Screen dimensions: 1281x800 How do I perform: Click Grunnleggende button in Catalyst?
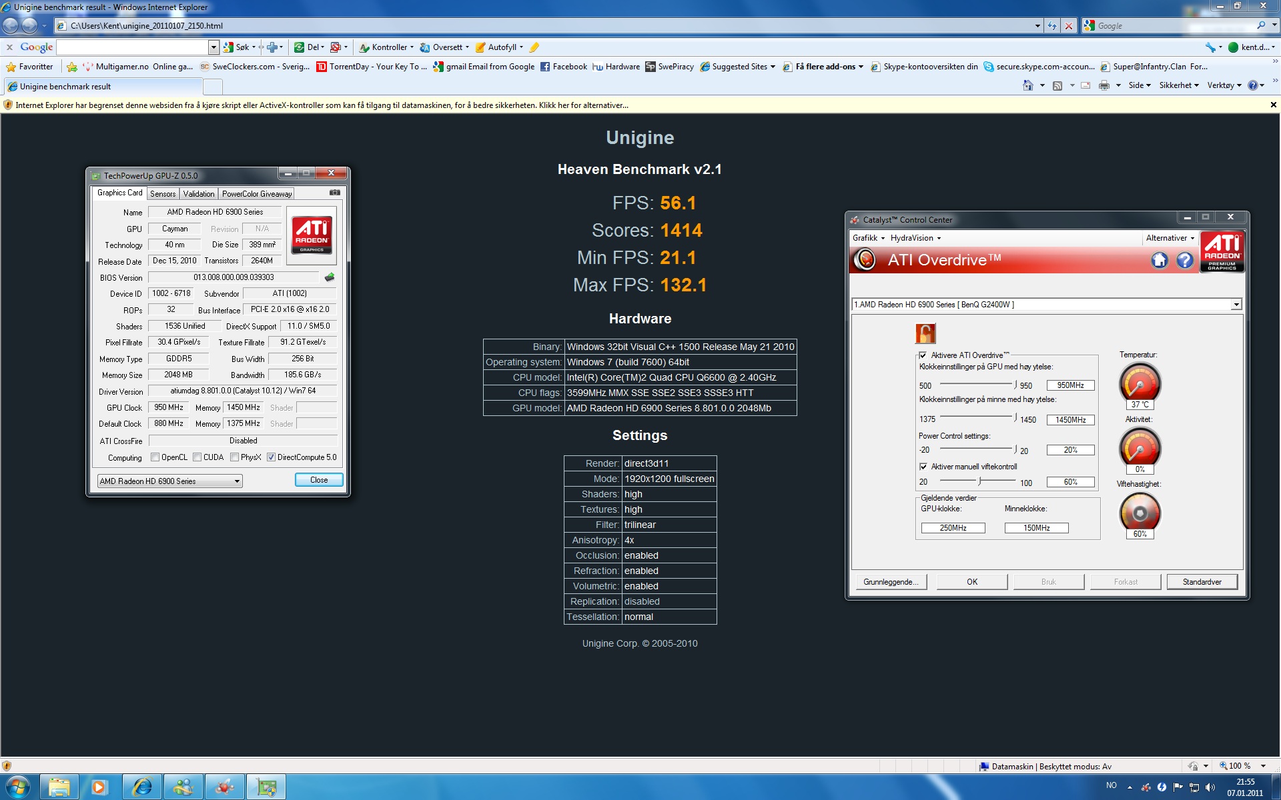[x=891, y=582]
